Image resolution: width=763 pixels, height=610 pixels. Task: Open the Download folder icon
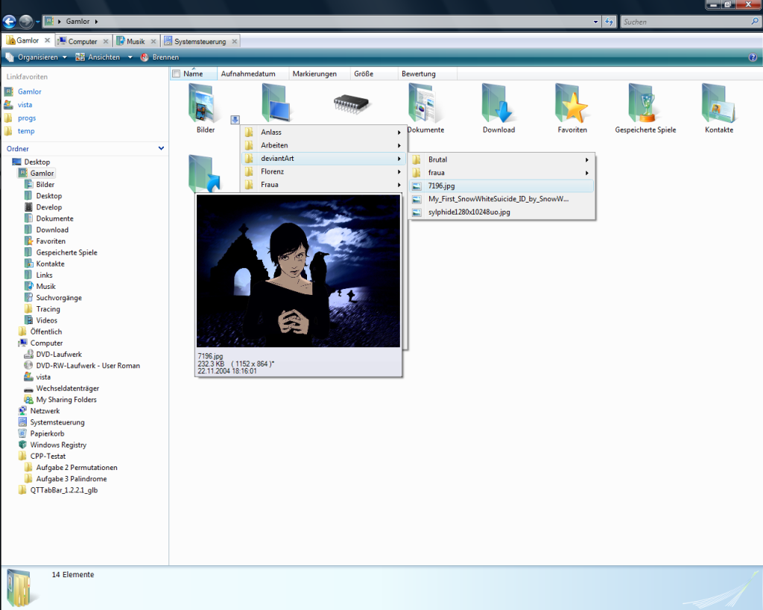(x=498, y=103)
